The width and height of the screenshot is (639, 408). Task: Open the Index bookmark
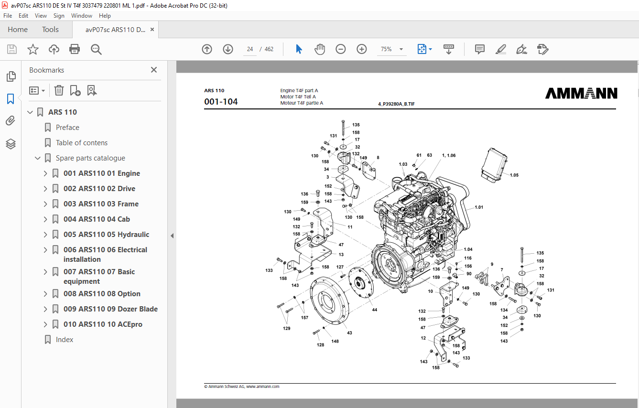click(x=65, y=340)
